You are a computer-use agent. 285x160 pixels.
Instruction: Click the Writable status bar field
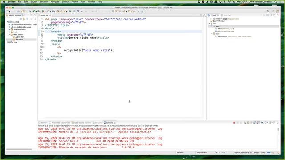click(180, 152)
